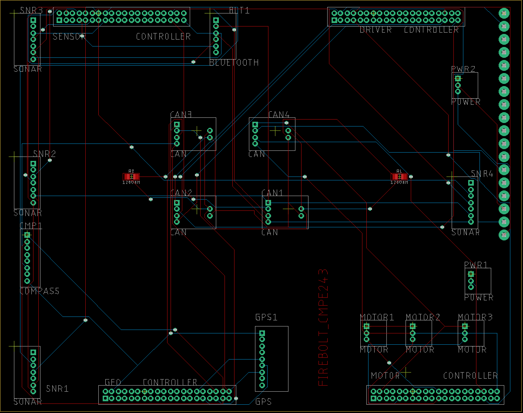Click the square pad of SNR3 header
The image size is (523, 413).
33,20
